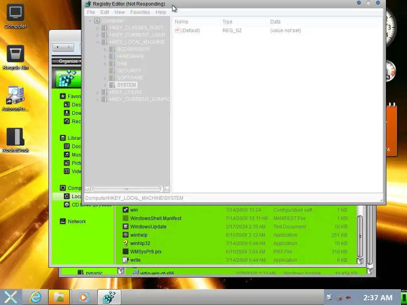This screenshot has width=407, height=305.
Task: Click the Registry Editor title bar icon
Action: click(88, 4)
